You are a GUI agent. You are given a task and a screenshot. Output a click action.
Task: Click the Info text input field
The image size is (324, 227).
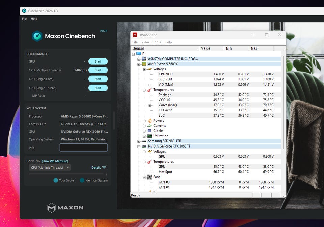tap(83, 148)
